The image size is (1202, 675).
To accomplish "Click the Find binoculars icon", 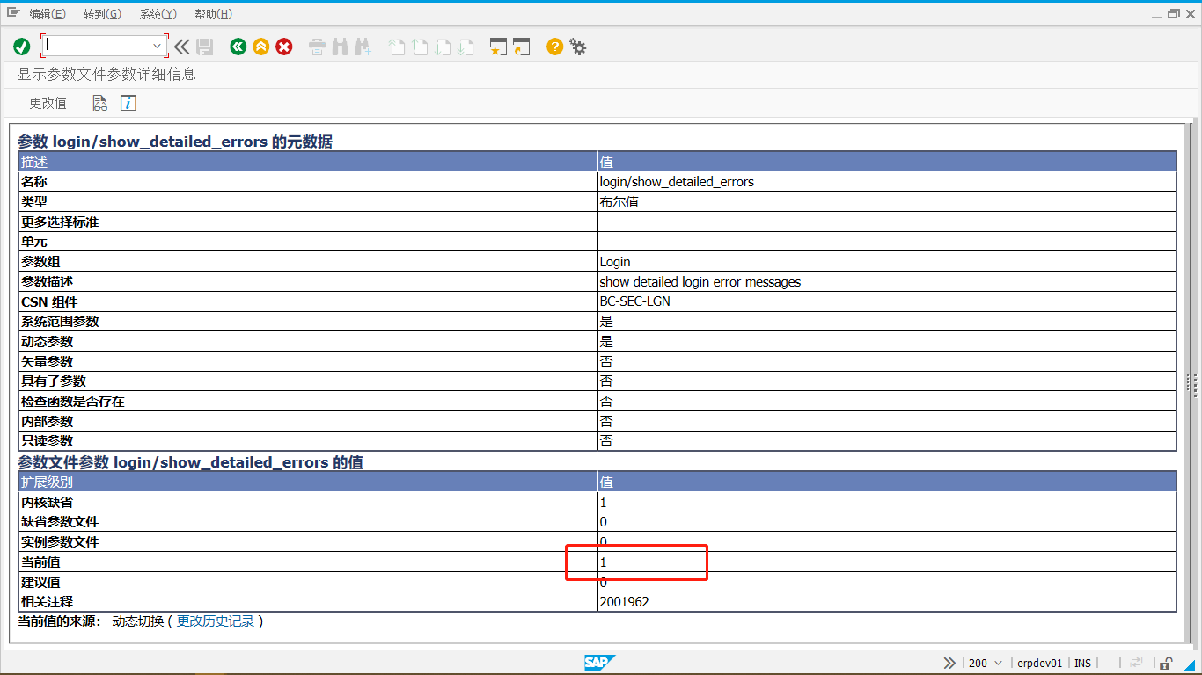I will pos(340,47).
